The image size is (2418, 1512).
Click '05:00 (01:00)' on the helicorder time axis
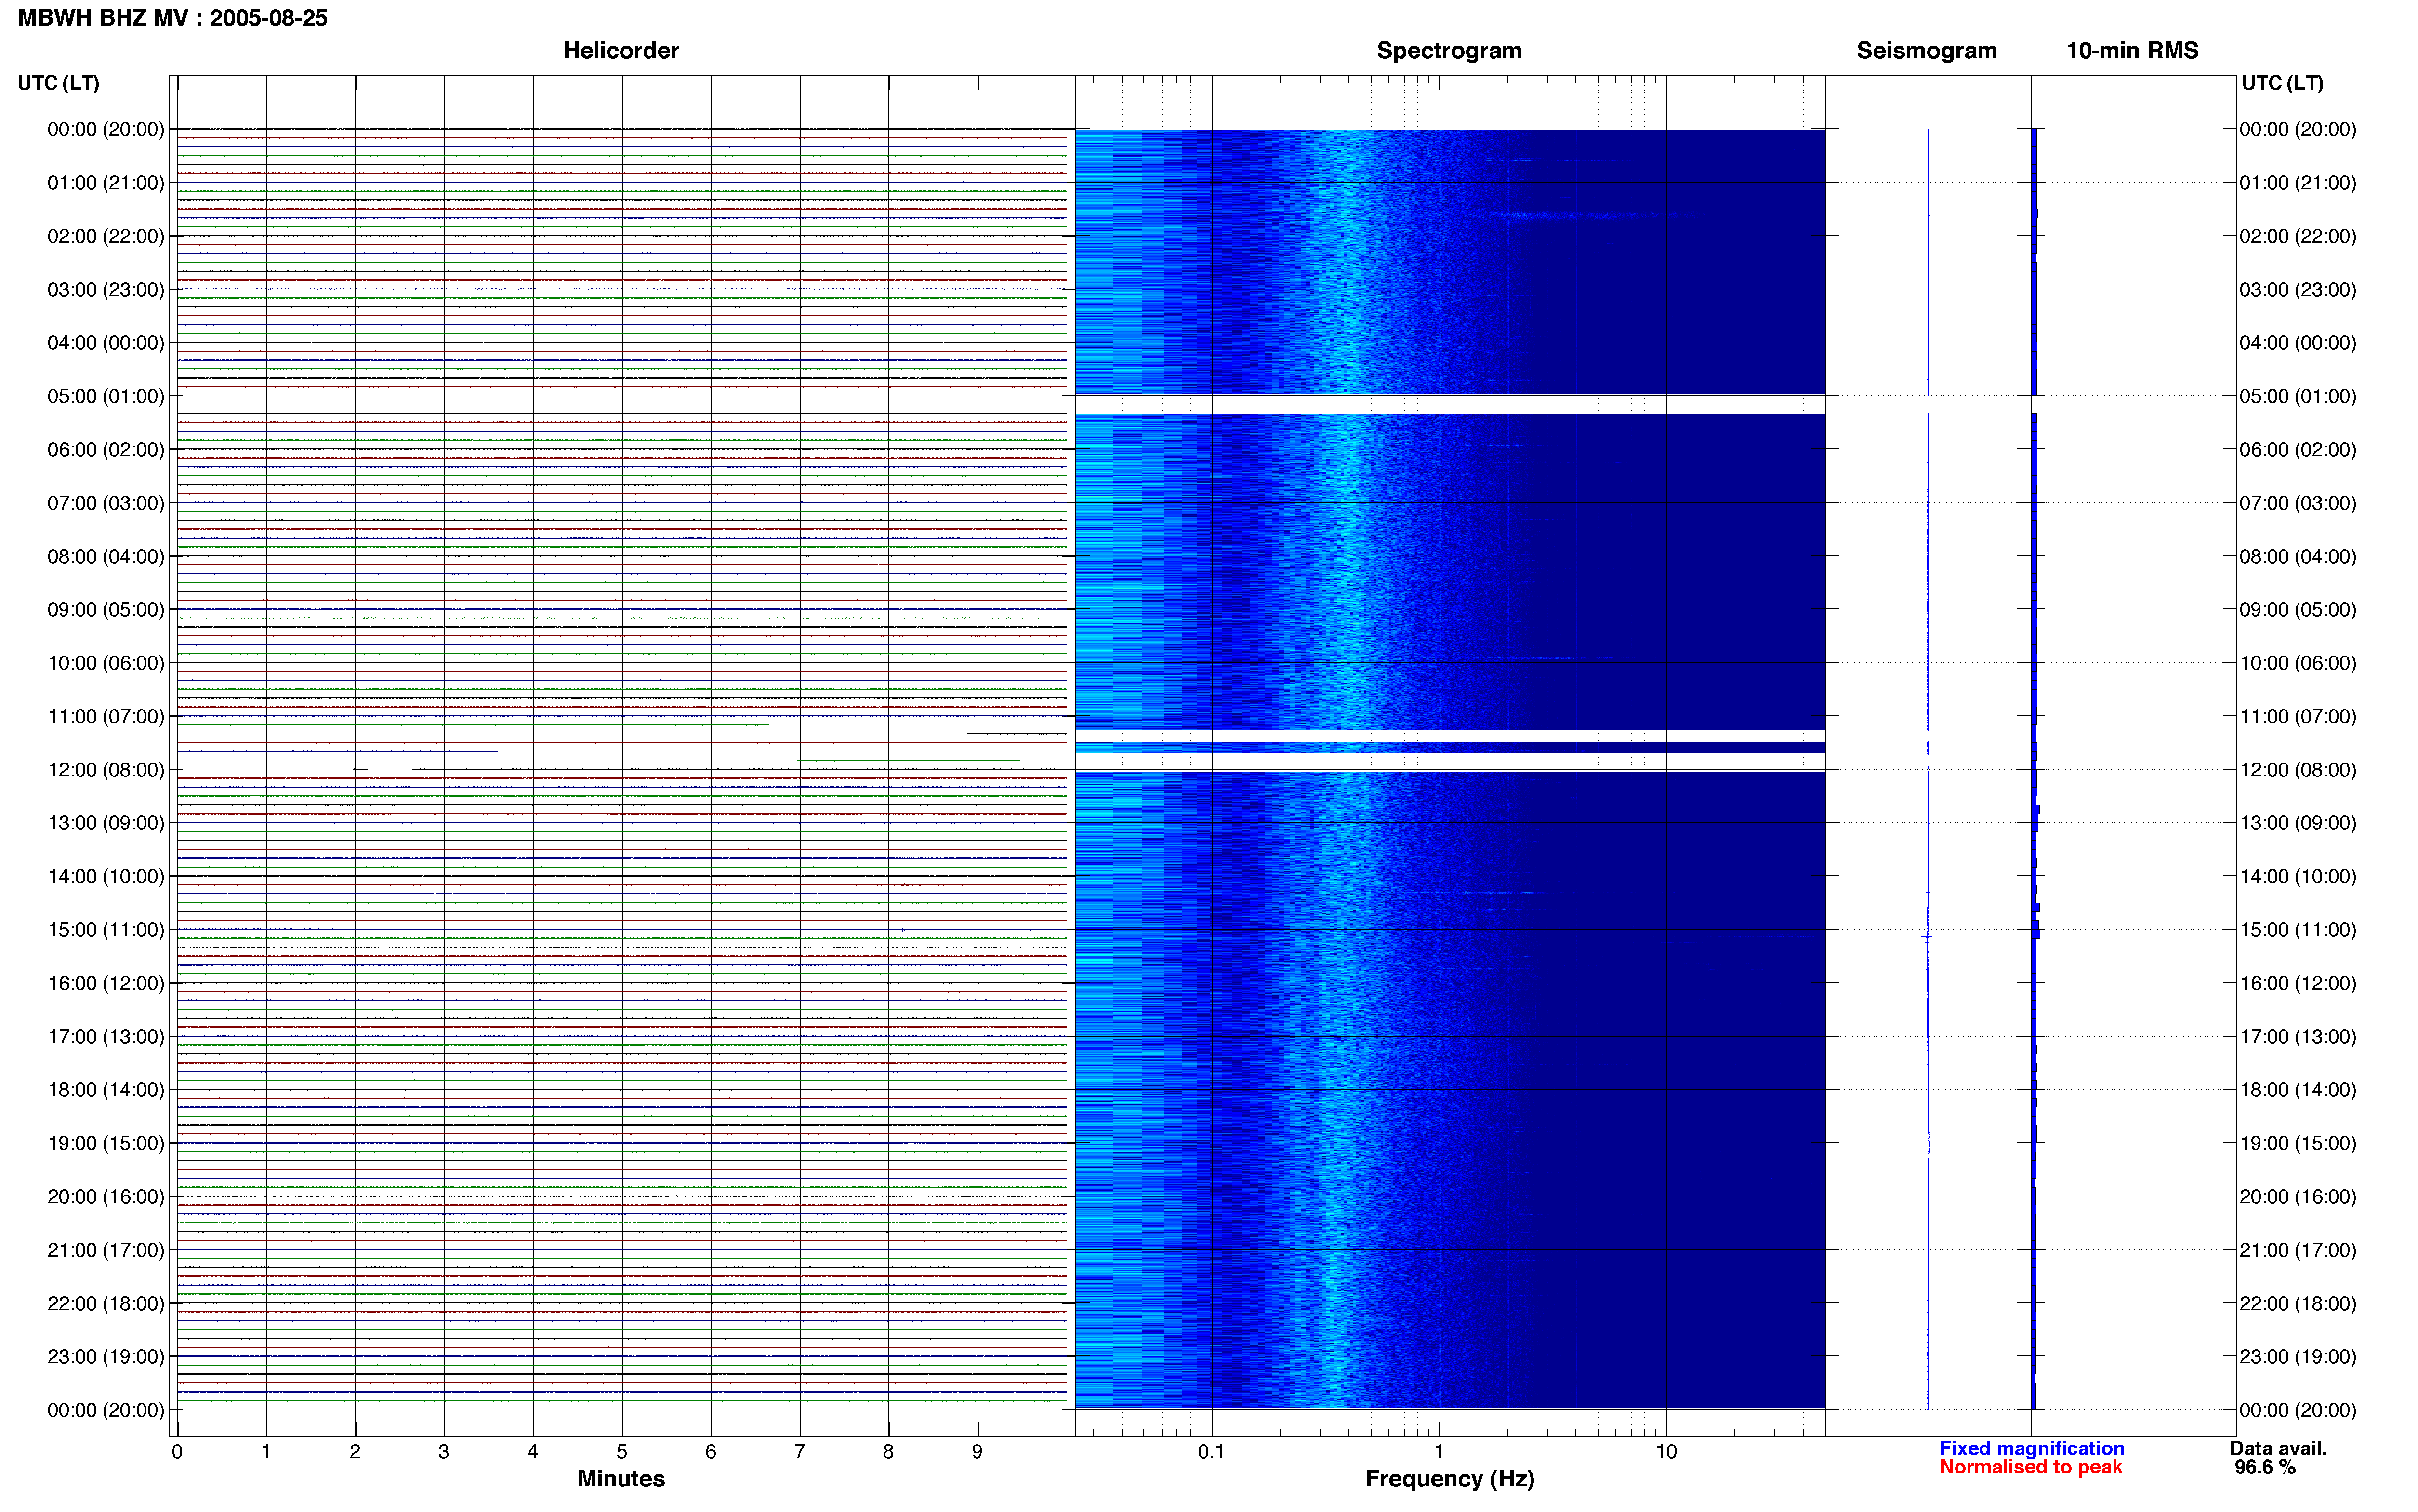tap(106, 396)
